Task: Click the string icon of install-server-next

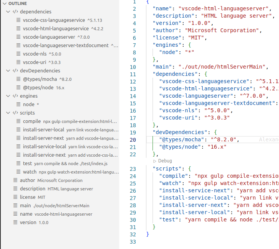Action: point(18,138)
